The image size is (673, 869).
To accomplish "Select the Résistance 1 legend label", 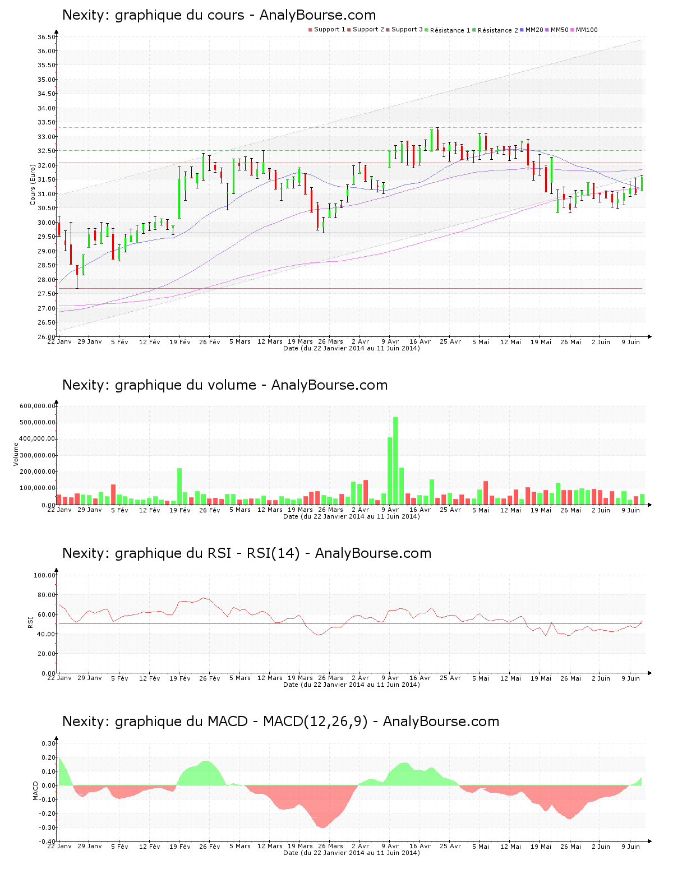I will [450, 30].
